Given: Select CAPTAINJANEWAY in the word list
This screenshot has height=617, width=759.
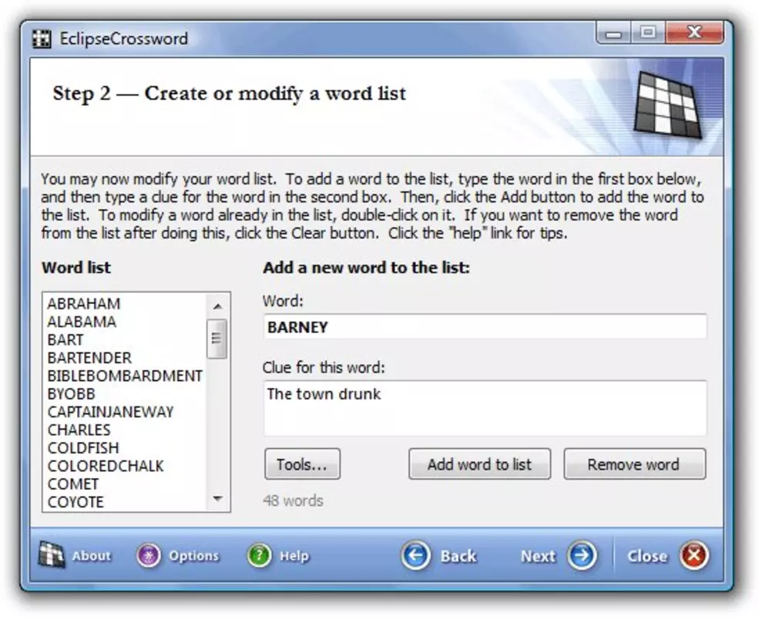Looking at the screenshot, I should [x=110, y=412].
